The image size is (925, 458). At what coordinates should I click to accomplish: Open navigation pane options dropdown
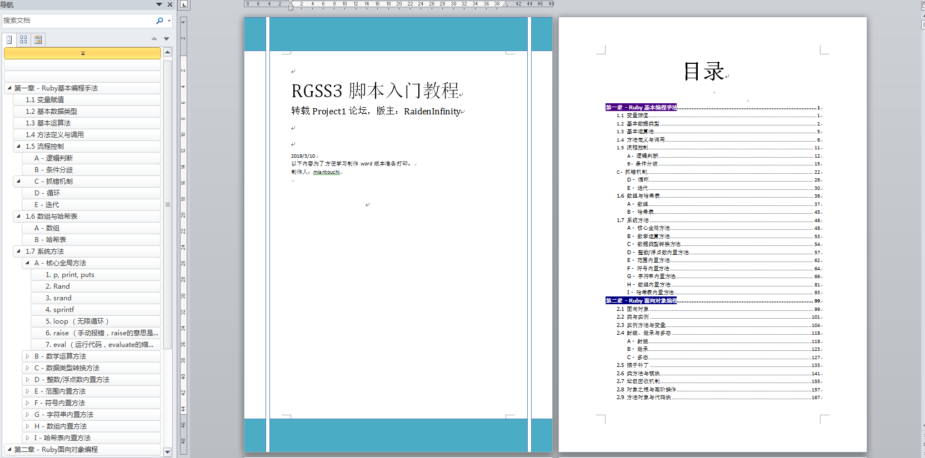click(159, 4)
